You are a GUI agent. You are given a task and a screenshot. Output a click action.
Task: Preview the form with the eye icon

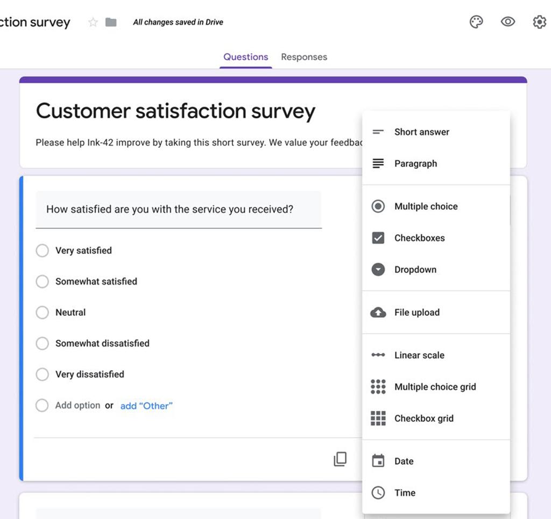tap(508, 21)
